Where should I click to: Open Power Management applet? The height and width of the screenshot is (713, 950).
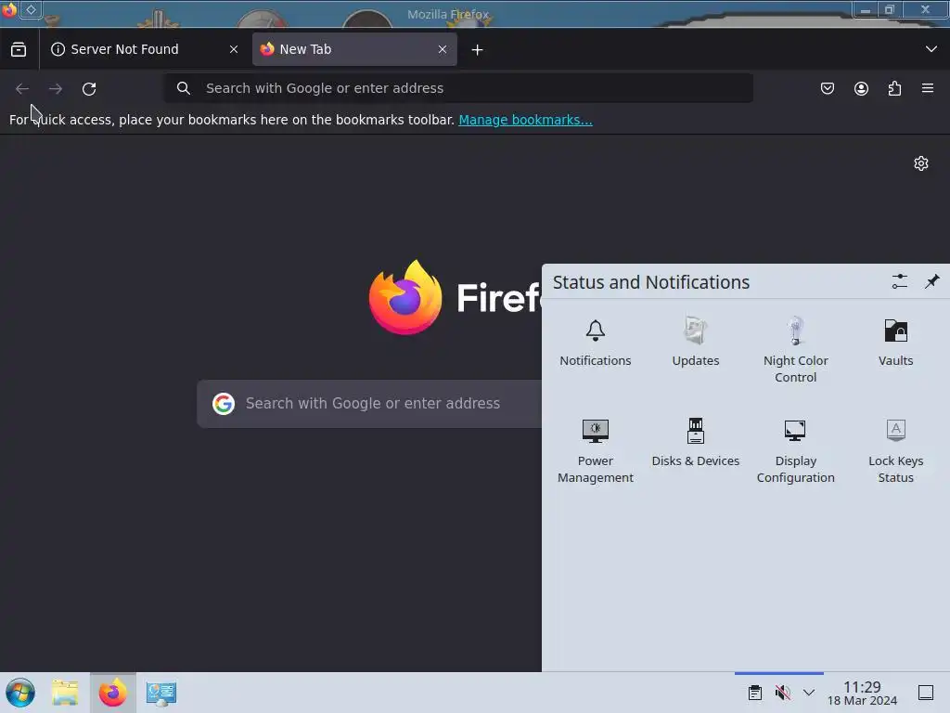tap(596, 450)
